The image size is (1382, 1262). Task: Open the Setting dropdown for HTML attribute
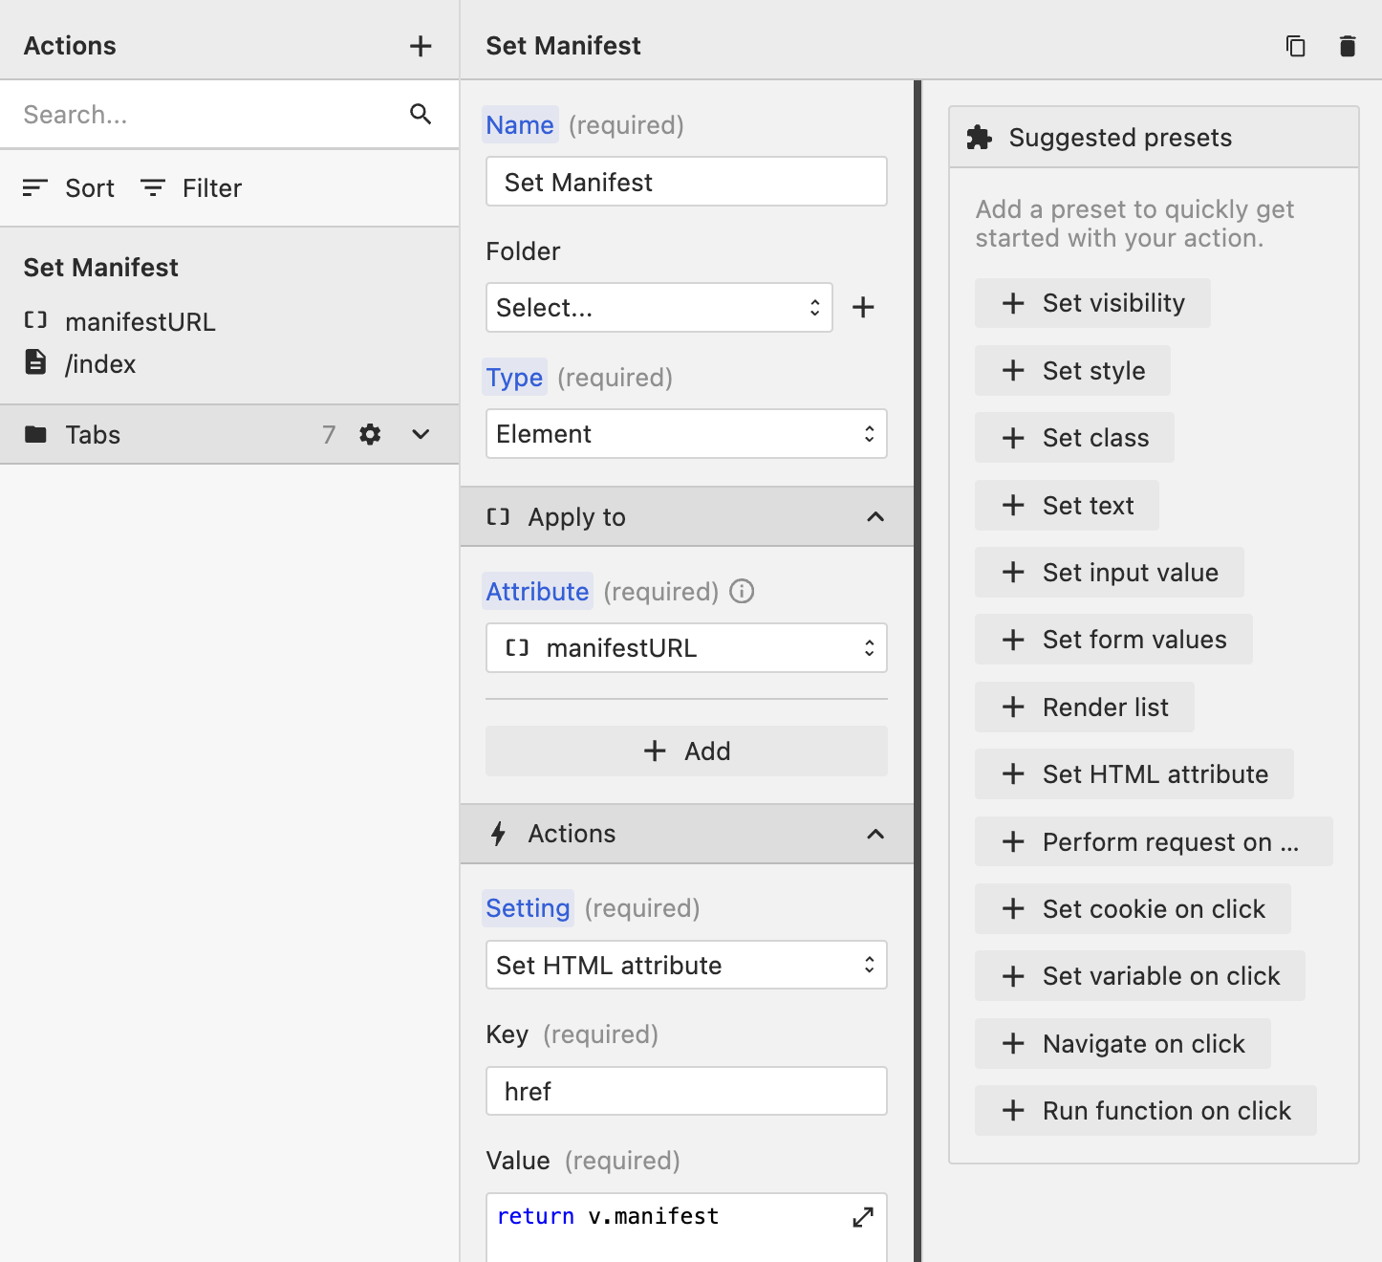pyautogui.click(x=686, y=966)
